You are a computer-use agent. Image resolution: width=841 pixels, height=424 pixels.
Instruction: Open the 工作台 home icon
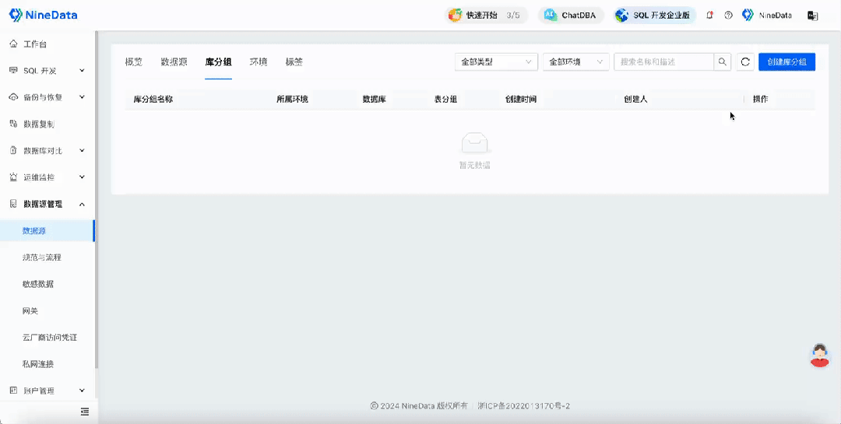pos(13,44)
